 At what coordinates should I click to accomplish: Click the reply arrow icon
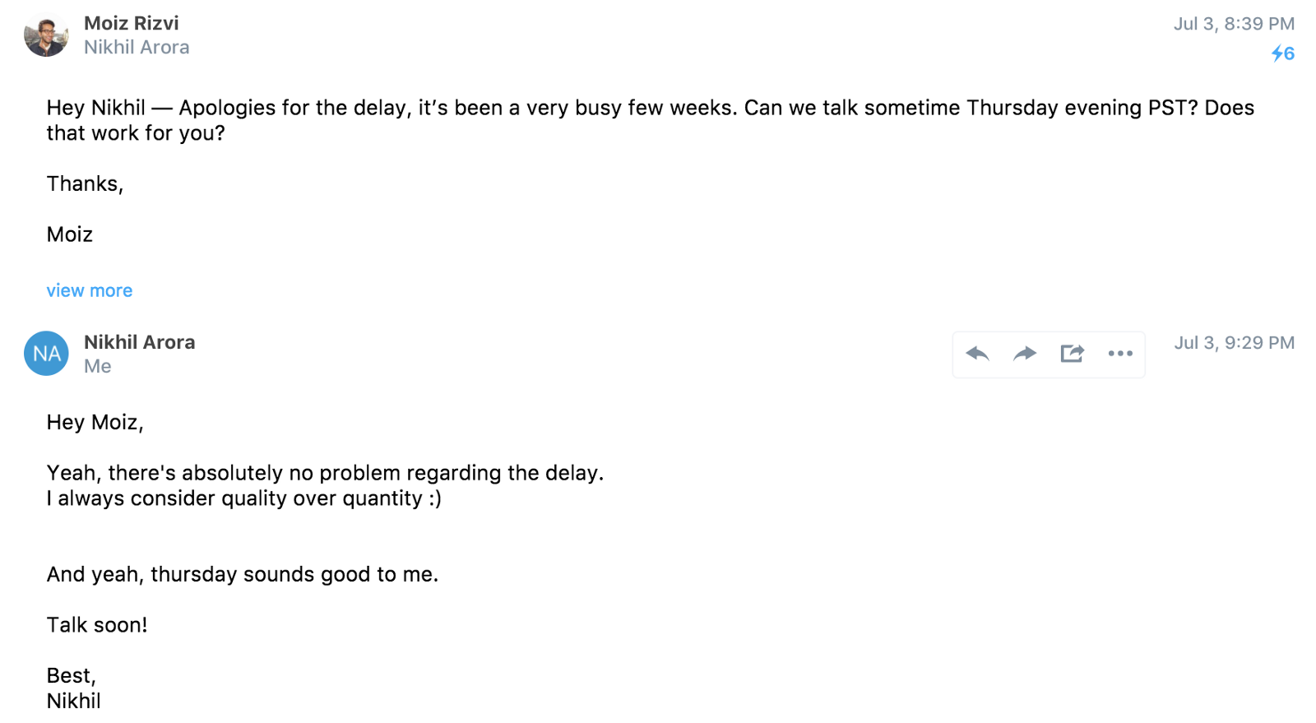977,354
